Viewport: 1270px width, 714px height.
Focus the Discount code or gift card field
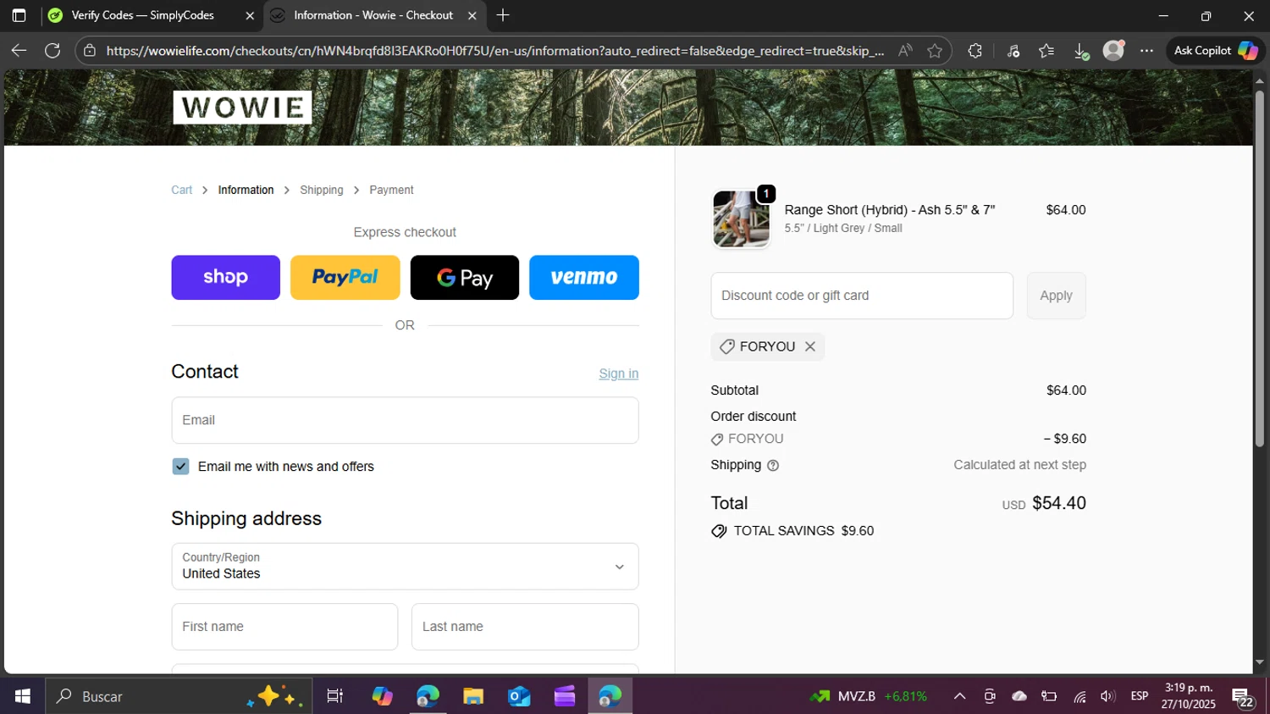click(x=862, y=296)
